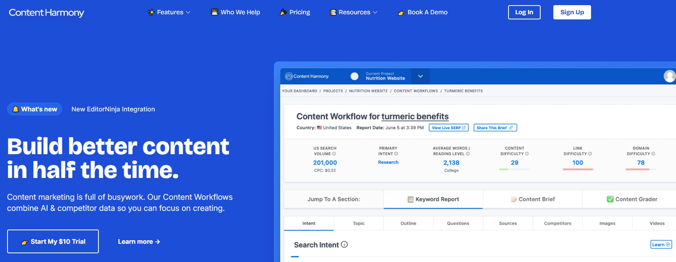676x262 pixels.
Task: Open the Book A Demo link
Action: pyautogui.click(x=423, y=12)
